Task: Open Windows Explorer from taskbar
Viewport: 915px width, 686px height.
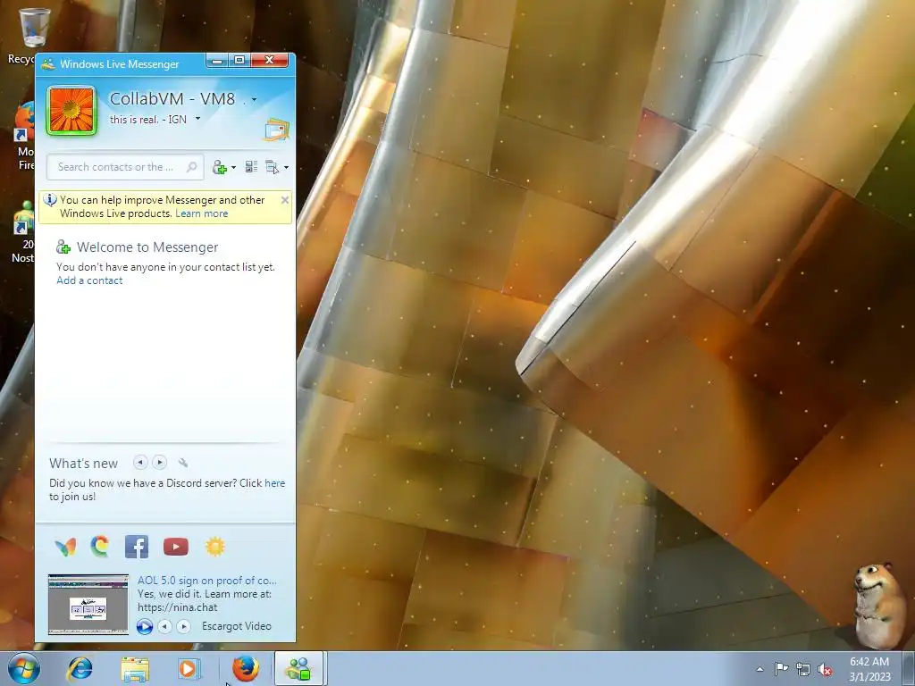Action: (135, 669)
